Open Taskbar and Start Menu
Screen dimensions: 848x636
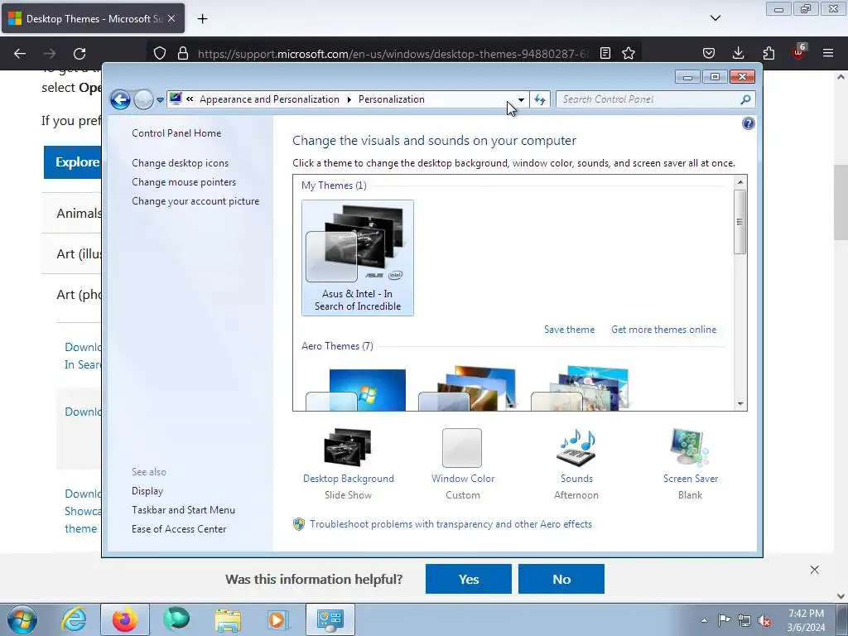point(183,510)
